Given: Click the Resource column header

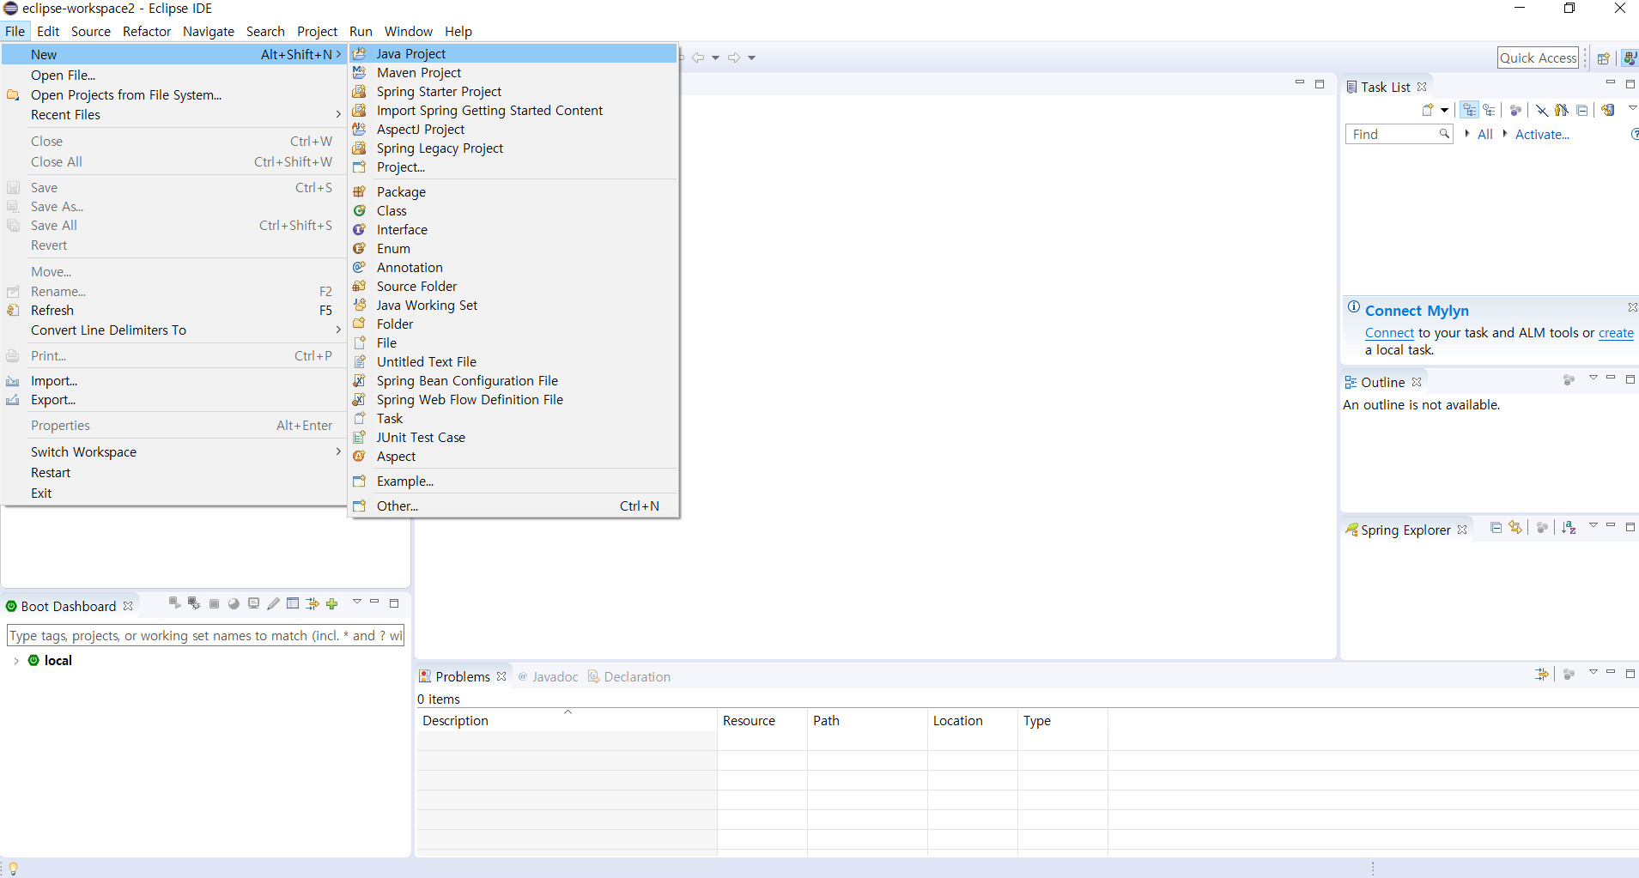Looking at the screenshot, I should click(x=762, y=721).
